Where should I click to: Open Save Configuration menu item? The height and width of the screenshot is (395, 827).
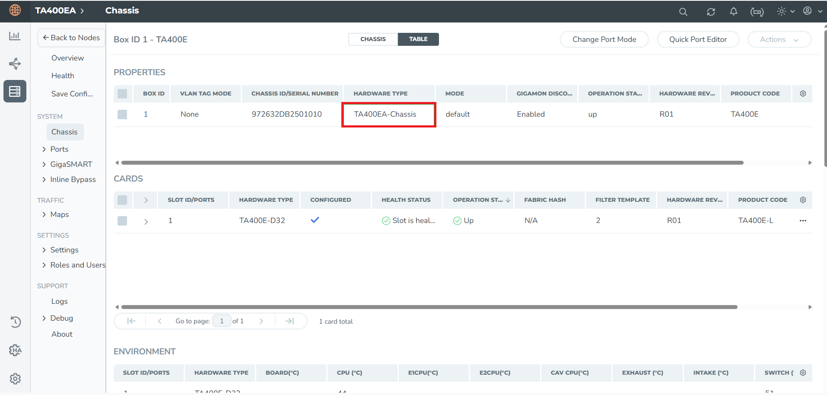(72, 94)
